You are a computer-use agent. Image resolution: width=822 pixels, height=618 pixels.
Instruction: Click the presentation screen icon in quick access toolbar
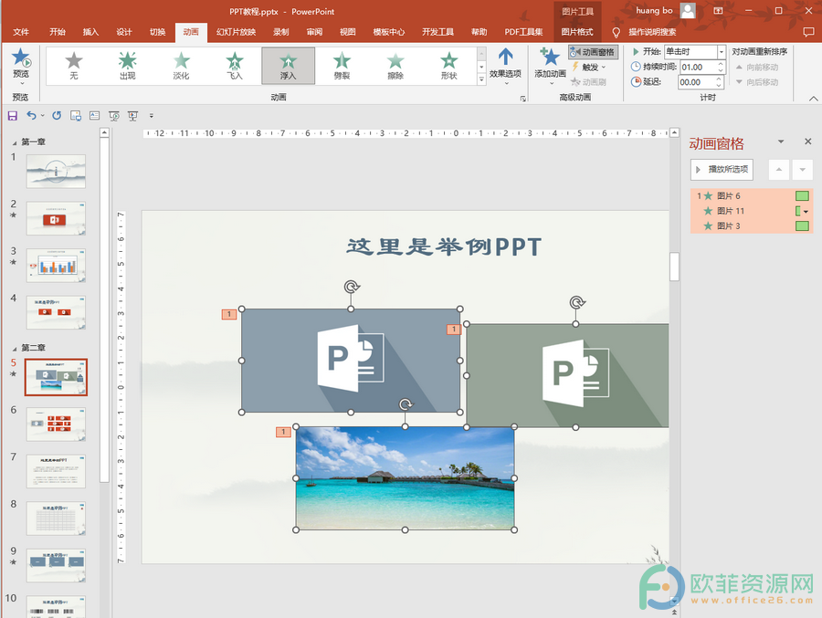132,116
